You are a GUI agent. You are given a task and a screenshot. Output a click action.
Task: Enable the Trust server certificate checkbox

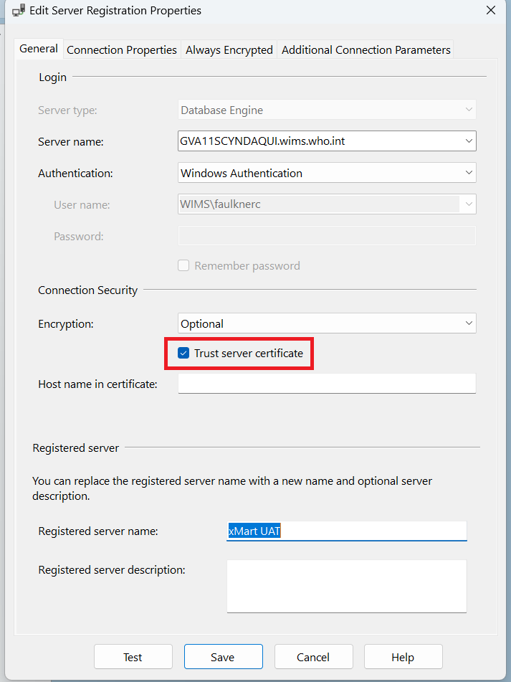(x=183, y=353)
